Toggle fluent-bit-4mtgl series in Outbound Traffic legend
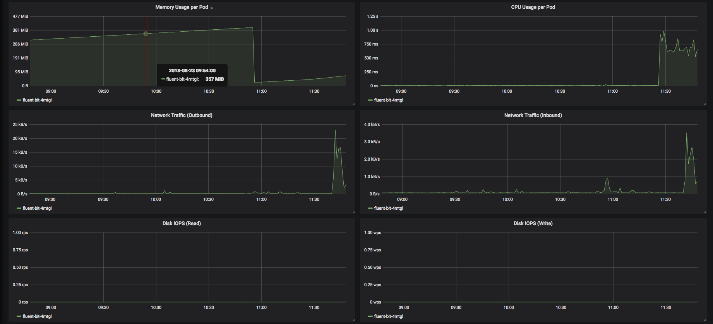 point(37,208)
